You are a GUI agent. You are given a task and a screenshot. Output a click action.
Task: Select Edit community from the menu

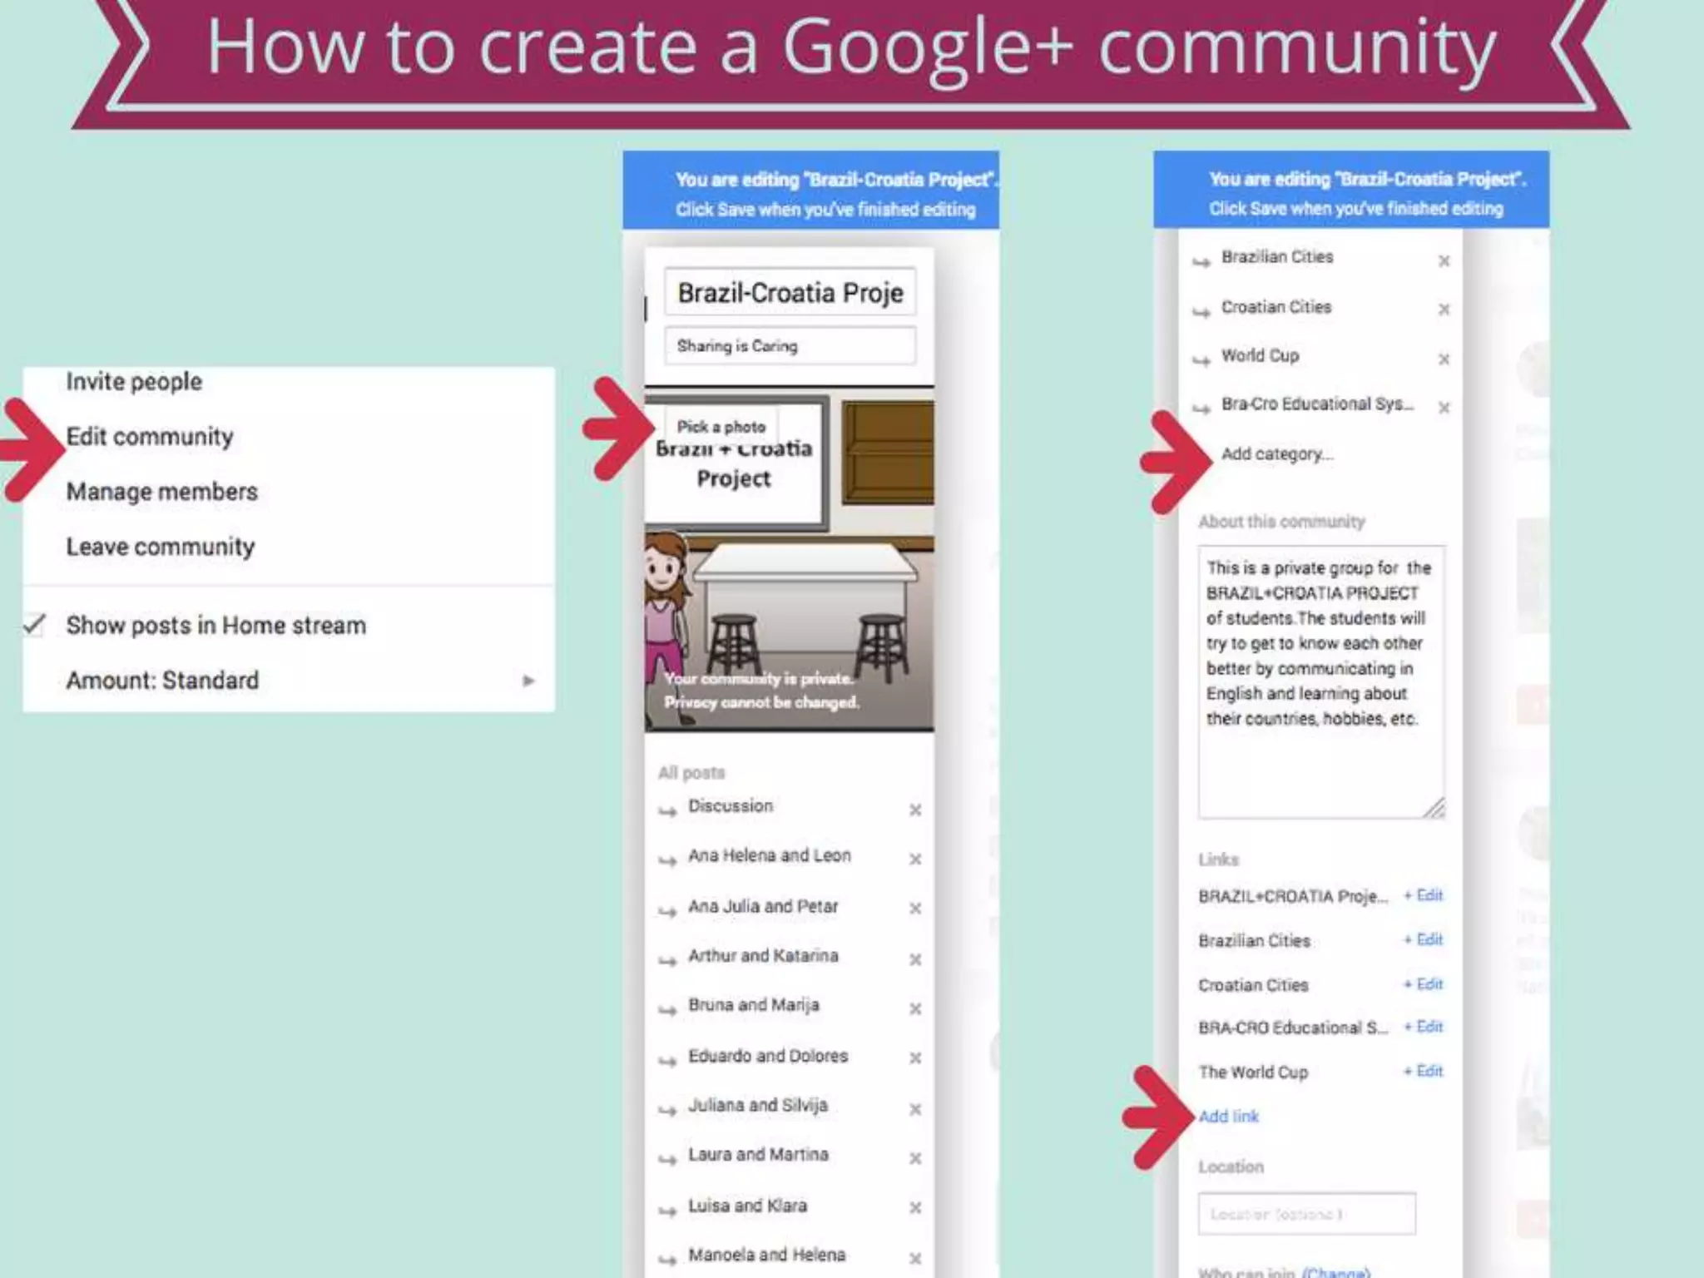[x=150, y=437]
